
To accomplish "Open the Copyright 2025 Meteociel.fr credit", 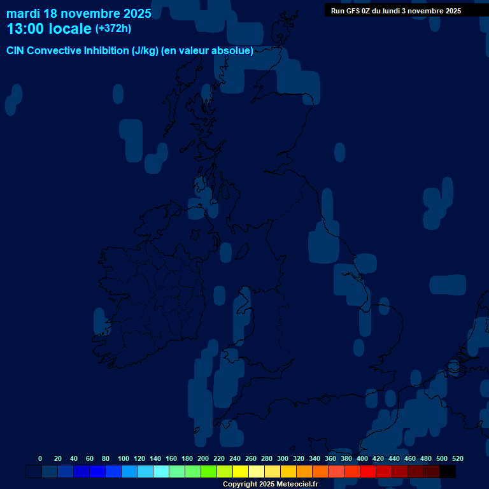I will coord(270,485).
